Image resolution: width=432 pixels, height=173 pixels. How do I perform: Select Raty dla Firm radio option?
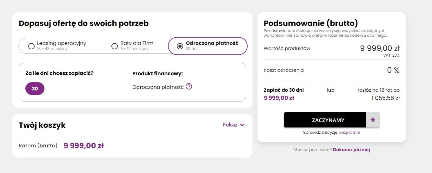click(x=115, y=46)
